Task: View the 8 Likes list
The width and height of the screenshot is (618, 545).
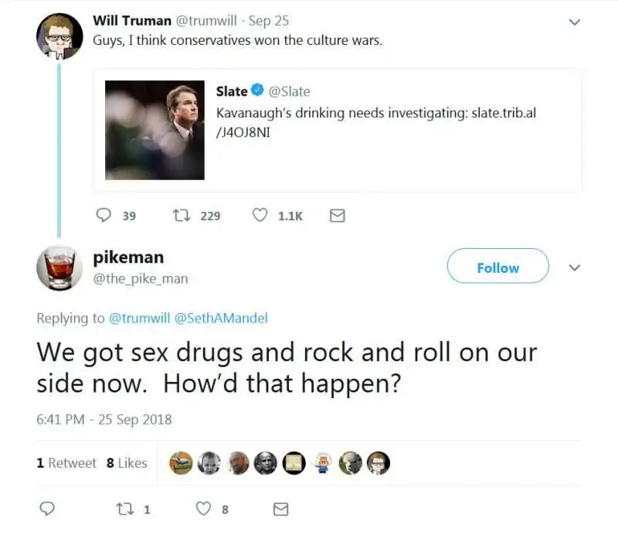Action: (127, 462)
